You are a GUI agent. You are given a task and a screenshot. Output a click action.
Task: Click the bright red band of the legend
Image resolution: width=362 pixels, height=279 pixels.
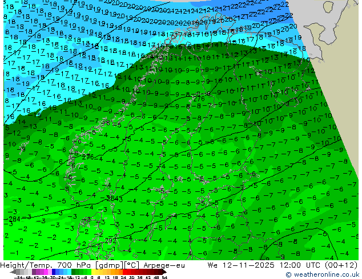(x=124, y=272)
